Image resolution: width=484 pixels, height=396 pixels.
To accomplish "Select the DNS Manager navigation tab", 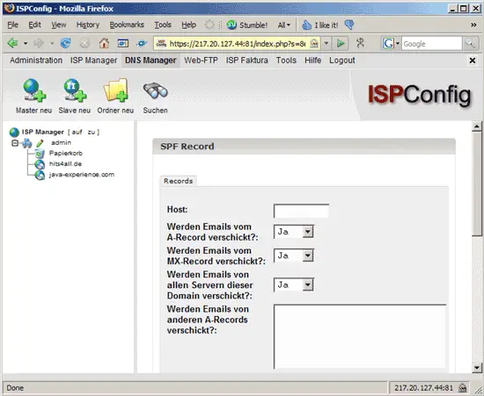I will (x=150, y=61).
